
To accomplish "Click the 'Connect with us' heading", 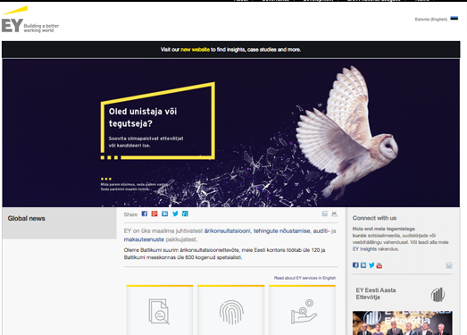I will [x=374, y=218].
